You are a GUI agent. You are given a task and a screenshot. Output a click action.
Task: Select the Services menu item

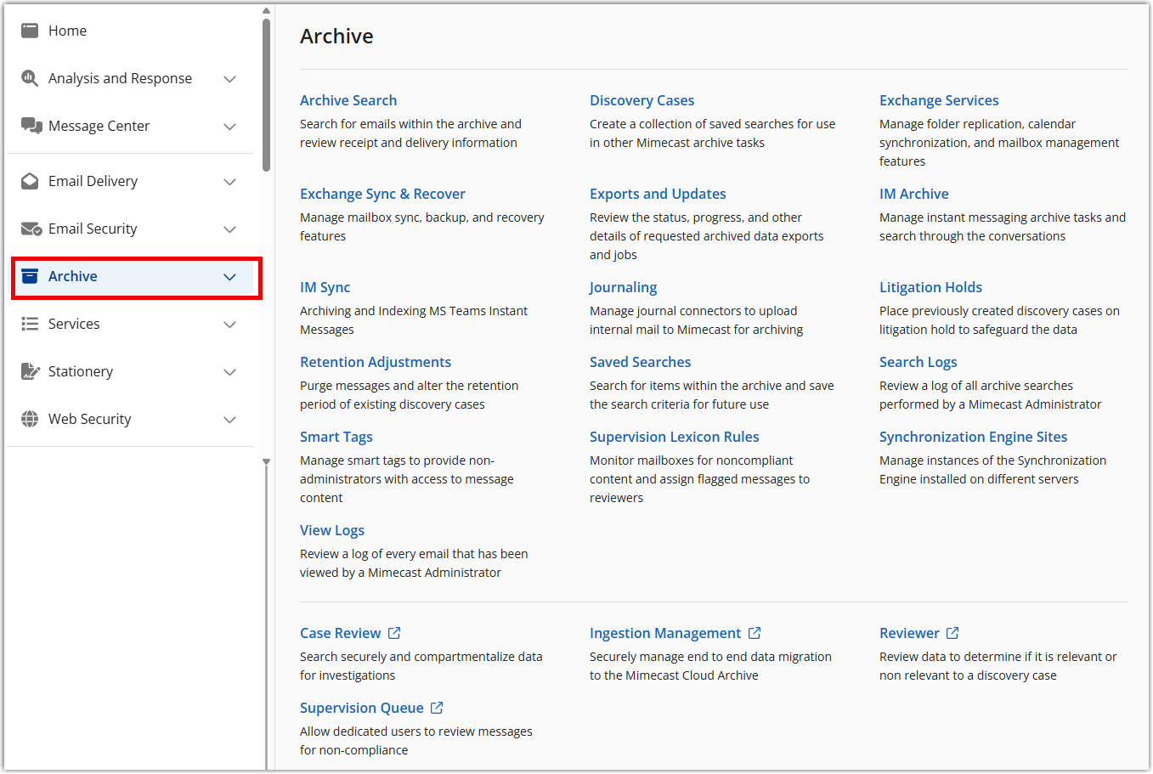point(74,324)
